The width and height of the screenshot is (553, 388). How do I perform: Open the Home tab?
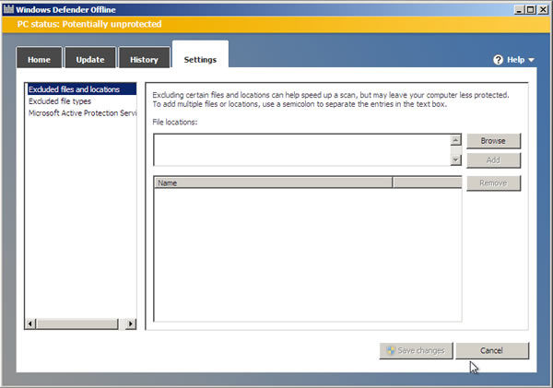[x=39, y=57]
